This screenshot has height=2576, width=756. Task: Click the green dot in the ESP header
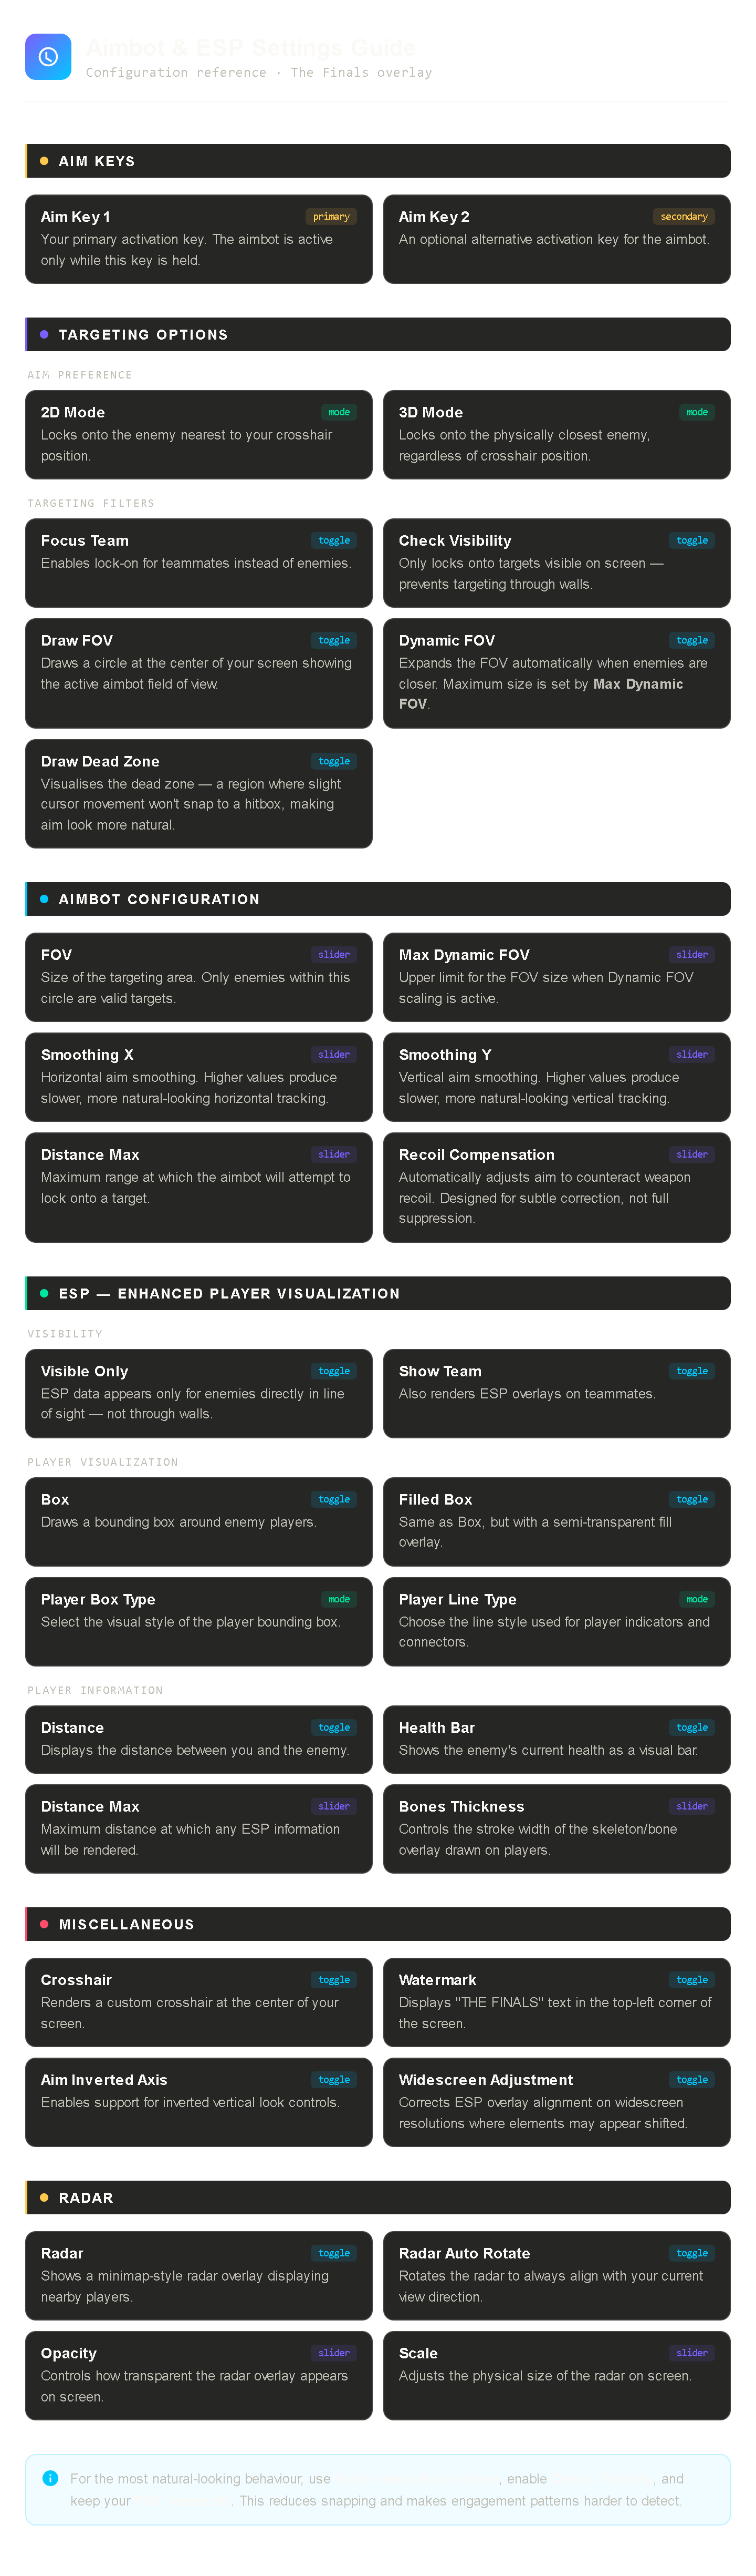pos(44,1293)
